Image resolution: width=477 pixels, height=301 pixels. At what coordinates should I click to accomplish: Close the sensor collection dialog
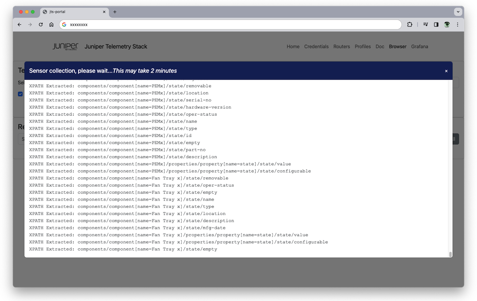[446, 71]
